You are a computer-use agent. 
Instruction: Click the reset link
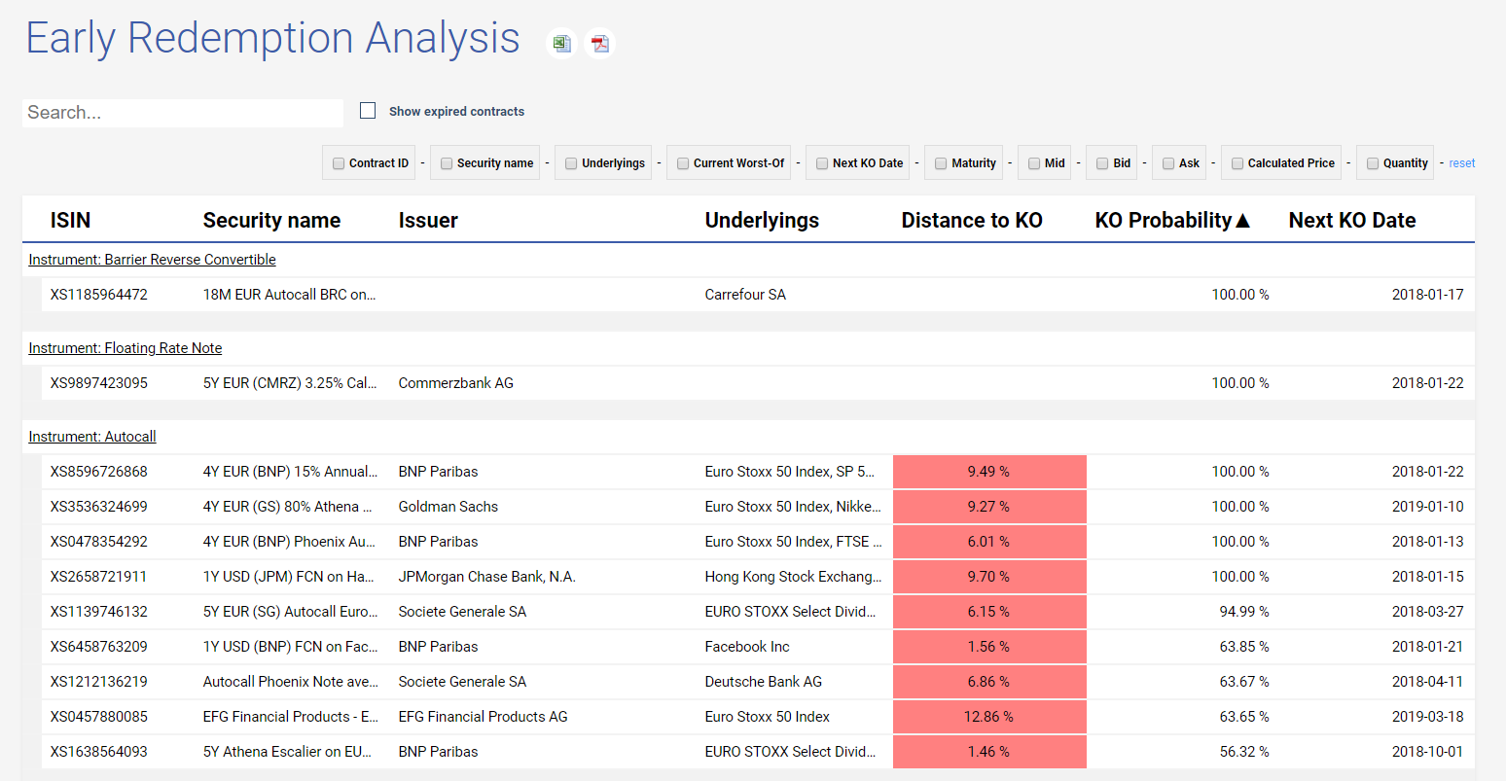[x=1461, y=163]
